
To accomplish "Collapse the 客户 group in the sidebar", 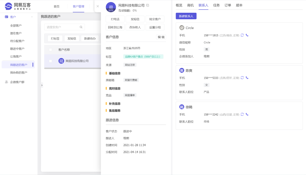I will (32, 17).
